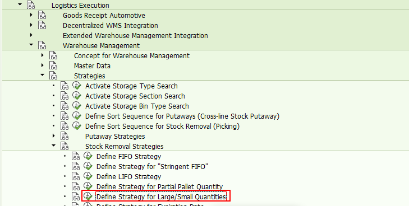Open documentation icon for Stringent FIFO strategy
The width and height of the screenshot is (409, 206).
tap(76, 166)
